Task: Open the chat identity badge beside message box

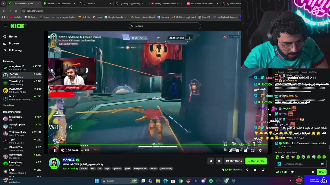Action: (279, 164)
